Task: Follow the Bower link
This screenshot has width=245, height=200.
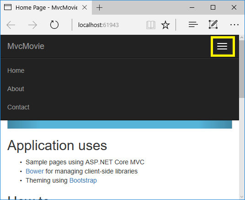Action: pos(35,171)
